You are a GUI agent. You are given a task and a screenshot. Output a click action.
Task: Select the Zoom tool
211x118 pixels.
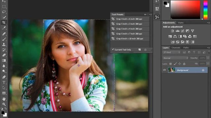[x=4, y=104]
